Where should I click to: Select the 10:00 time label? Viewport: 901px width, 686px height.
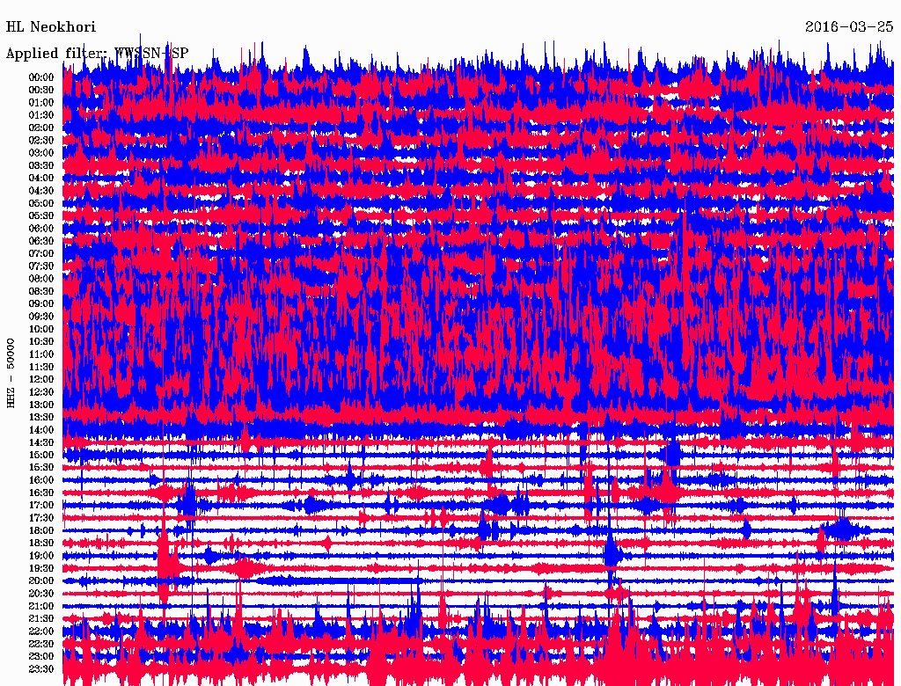point(41,329)
